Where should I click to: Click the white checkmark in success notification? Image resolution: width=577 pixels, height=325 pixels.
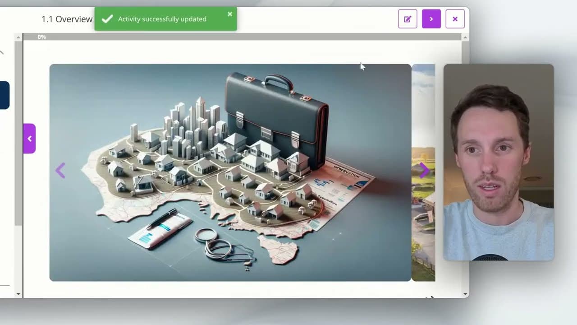[107, 19]
